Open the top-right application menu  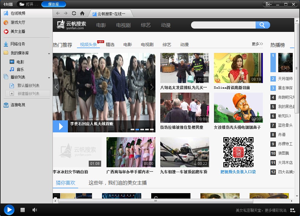[268, 4]
